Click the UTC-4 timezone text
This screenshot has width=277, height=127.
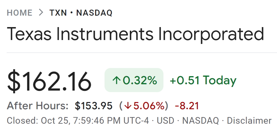(x=136, y=121)
